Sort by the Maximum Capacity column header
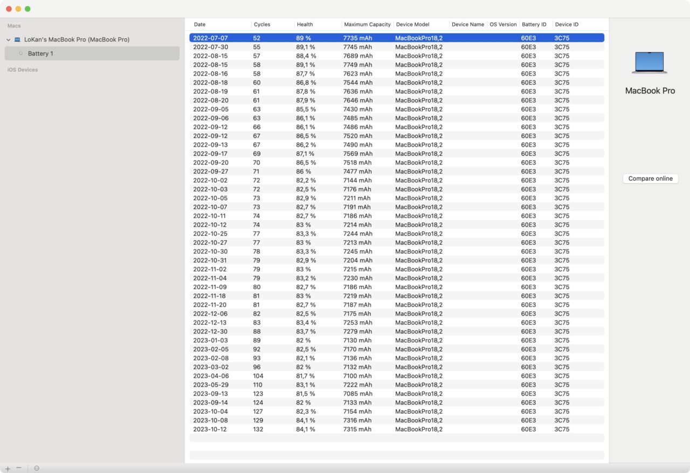690x473 pixels. pos(367,24)
